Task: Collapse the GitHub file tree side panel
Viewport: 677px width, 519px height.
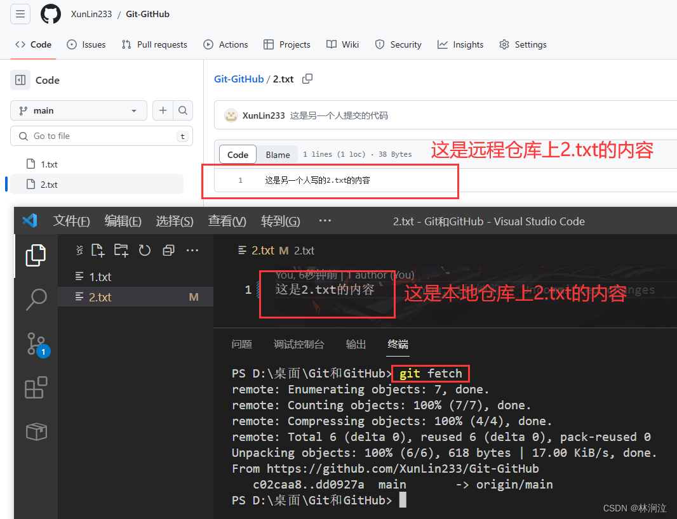Action: [20, 80]
